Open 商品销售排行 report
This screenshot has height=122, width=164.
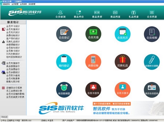coord(13,66)
